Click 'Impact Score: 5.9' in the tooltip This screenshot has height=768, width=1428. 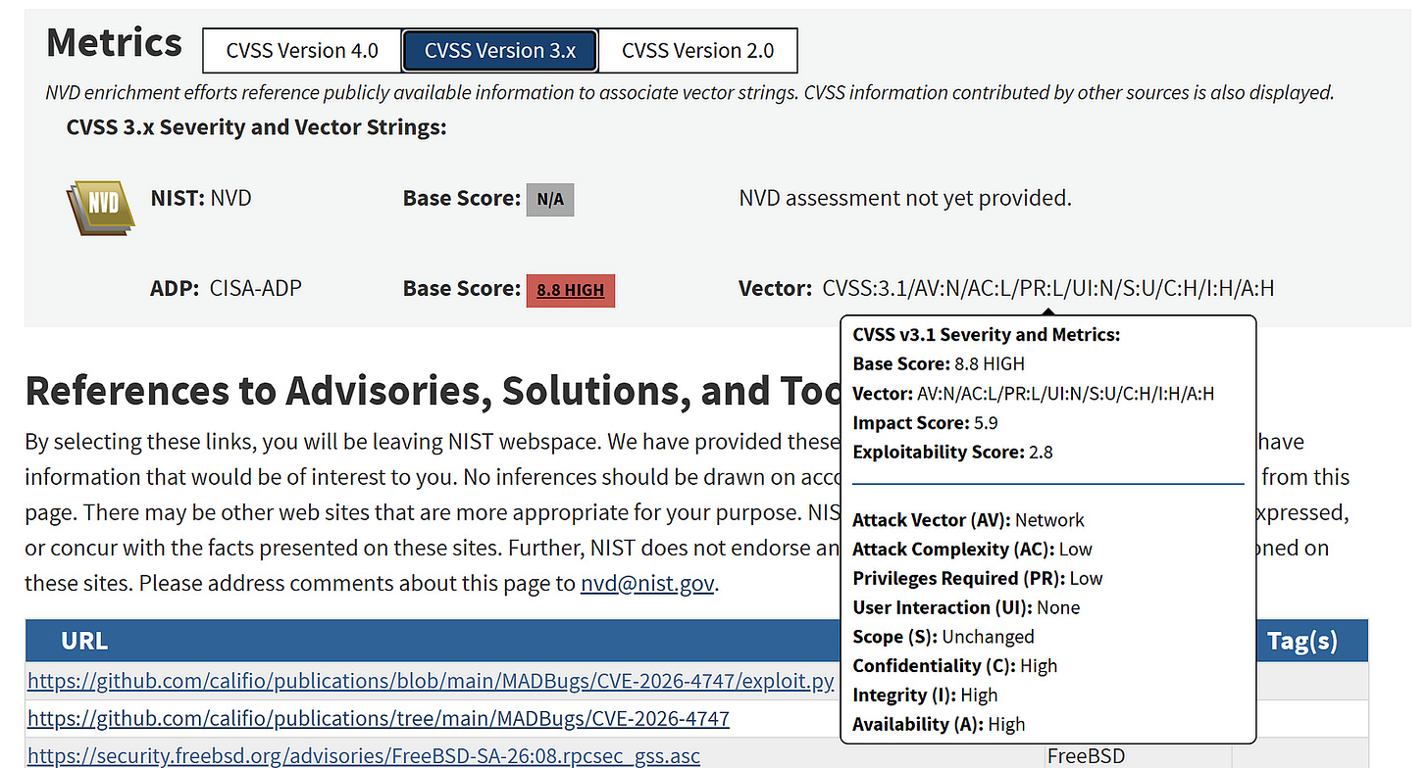click(926, 423)
